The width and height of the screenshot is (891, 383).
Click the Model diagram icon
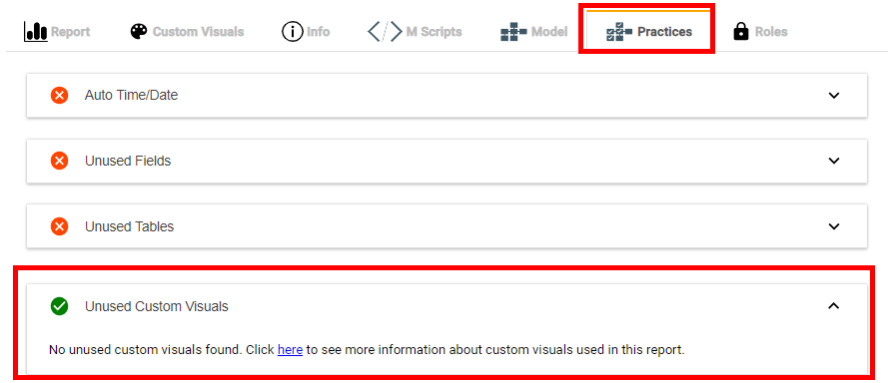(513, 32)
